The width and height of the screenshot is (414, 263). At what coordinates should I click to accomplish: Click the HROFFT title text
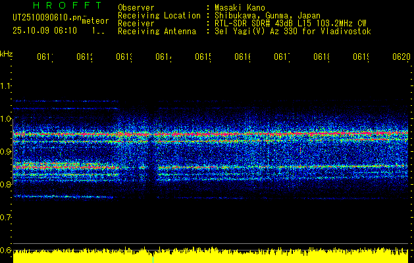pos(67,5)
